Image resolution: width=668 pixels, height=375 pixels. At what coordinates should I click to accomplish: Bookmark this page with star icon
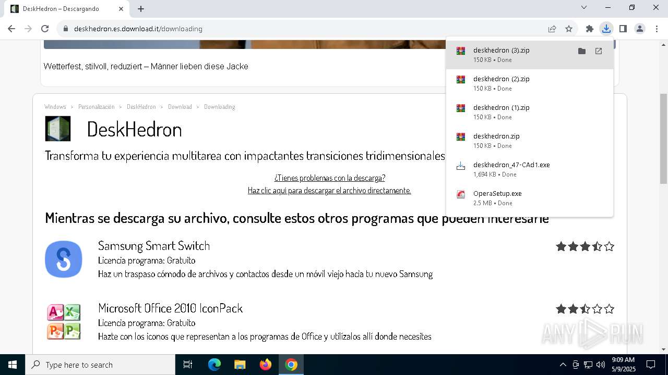(569, 29)
